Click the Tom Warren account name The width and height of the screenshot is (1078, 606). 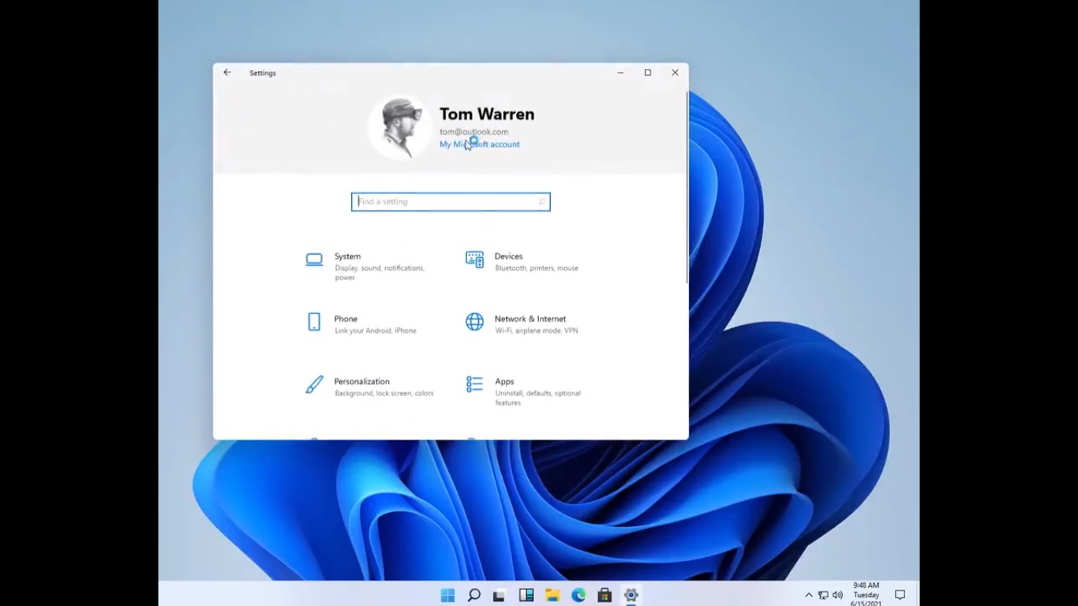pos(487,114)
